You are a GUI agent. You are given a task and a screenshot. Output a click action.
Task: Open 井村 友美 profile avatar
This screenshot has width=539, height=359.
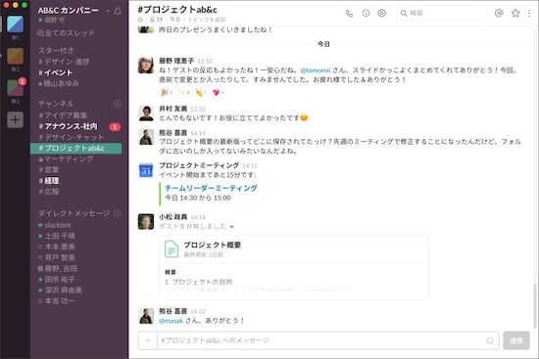coord(146,112)
